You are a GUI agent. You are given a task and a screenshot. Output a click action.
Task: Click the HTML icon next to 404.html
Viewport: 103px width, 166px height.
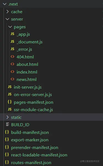point(12,57)
